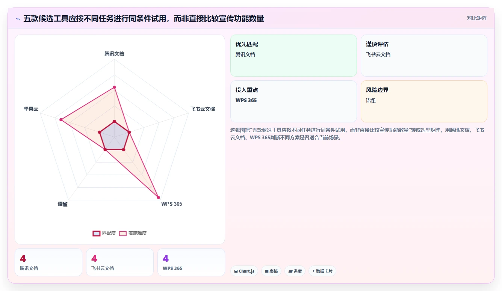Click the 腾讯文档 radar axis label
The image size is (502, 291).
click(x=114, y=54)
